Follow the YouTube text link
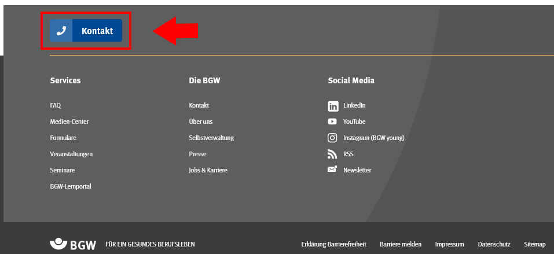 pos(354,122)
